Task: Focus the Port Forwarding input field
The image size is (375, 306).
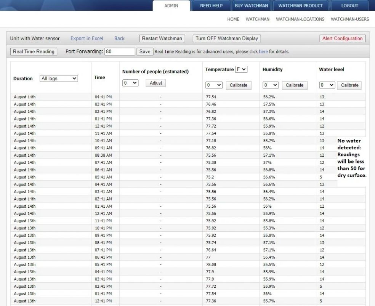Action: coord(120,51)
